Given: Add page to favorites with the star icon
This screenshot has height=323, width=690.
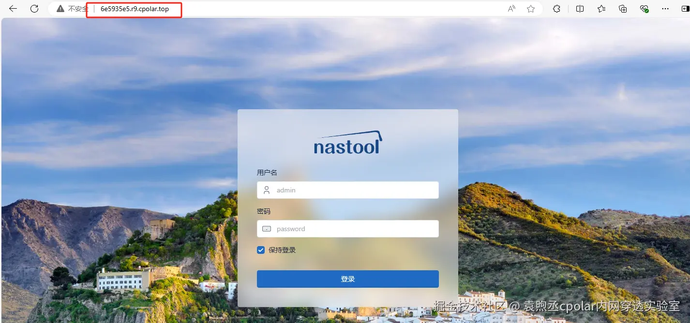Looking at the screenshot, I should point(531,9).
